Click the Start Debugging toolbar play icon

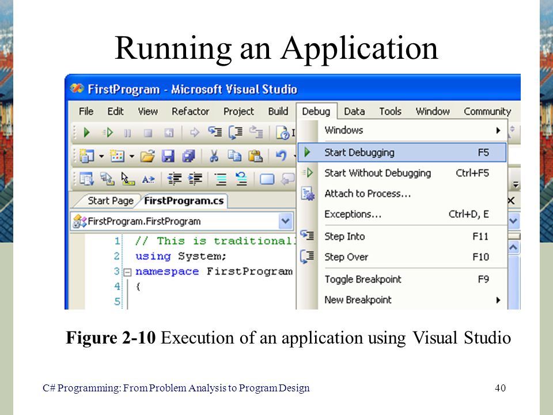[86, 133]
